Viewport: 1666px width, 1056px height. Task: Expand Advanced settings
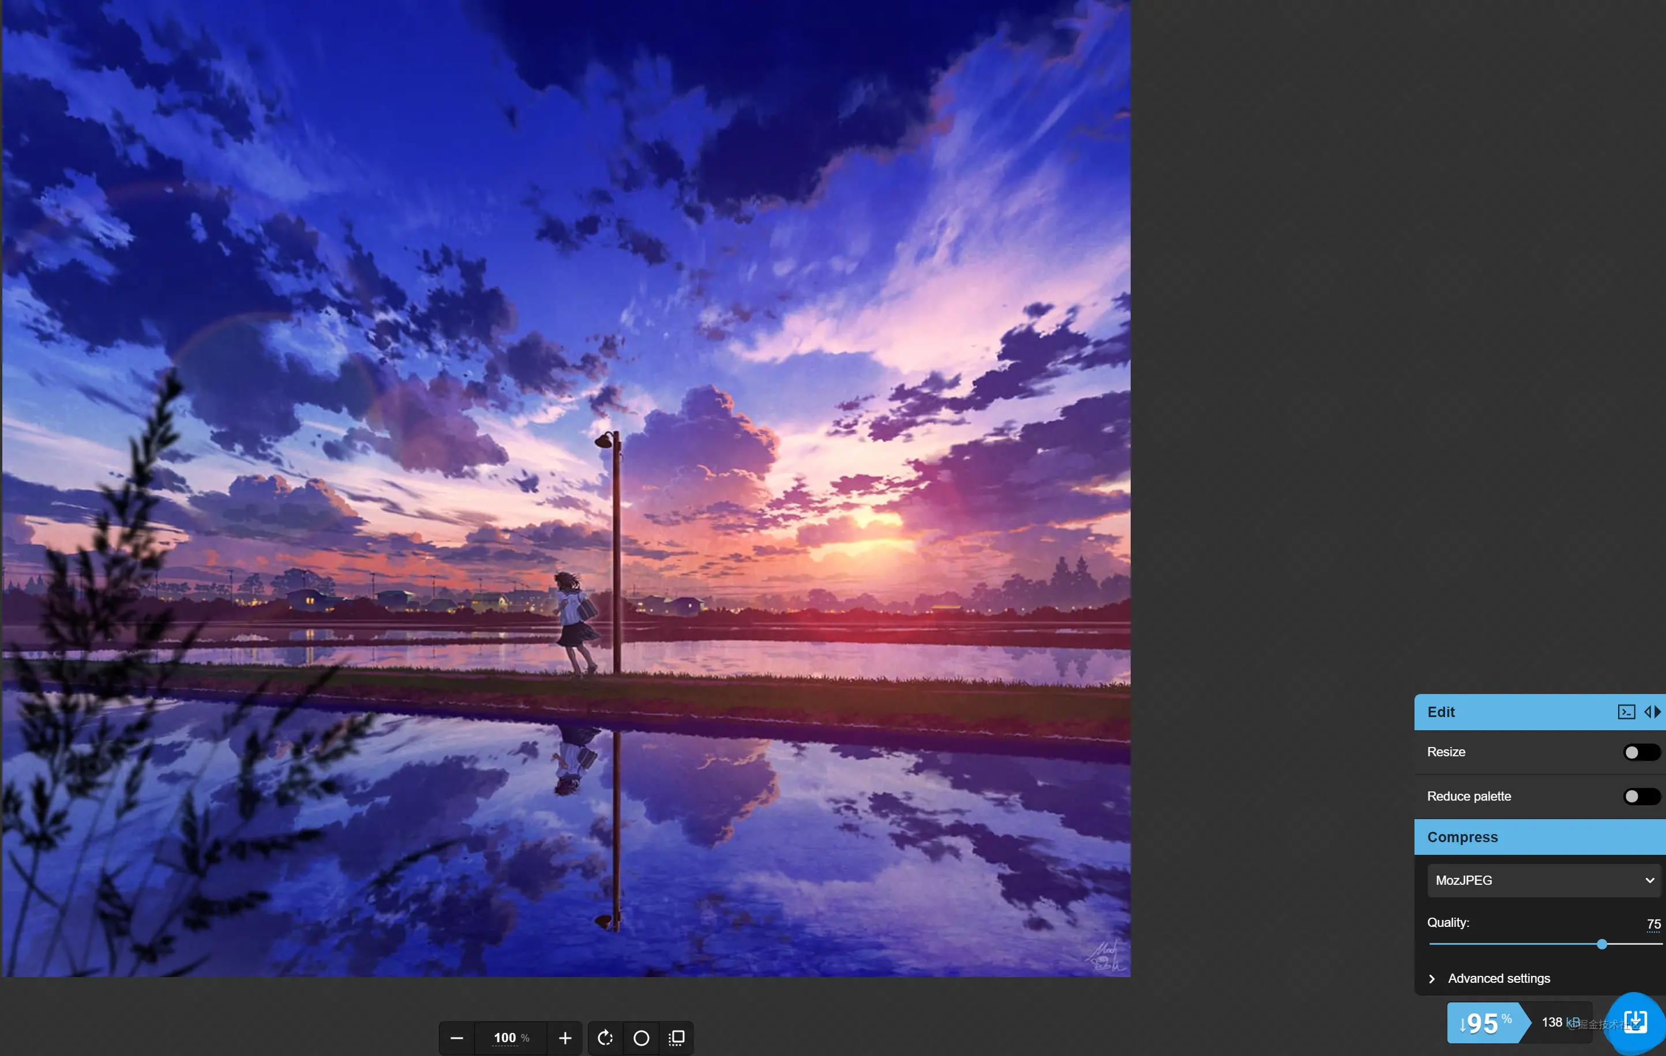(x=1499, y=979)
